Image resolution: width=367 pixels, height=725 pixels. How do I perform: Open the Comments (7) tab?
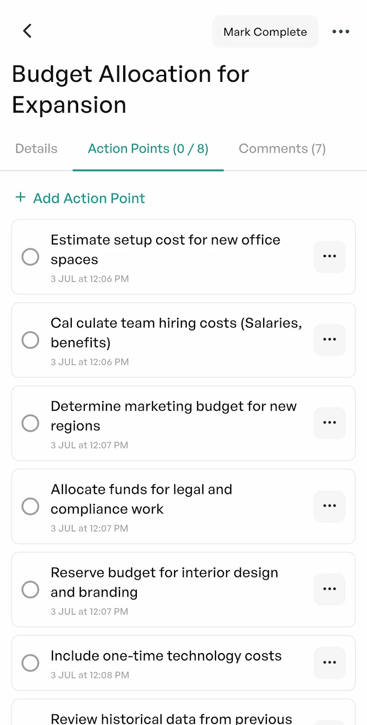coord(282,148)
